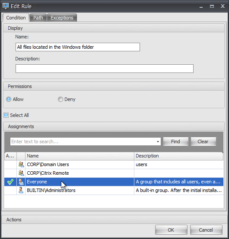Click the Description input field
Image resolution: width=229 pixels, height=239 pixels.
pyautogui.click(x=105, y=69)
